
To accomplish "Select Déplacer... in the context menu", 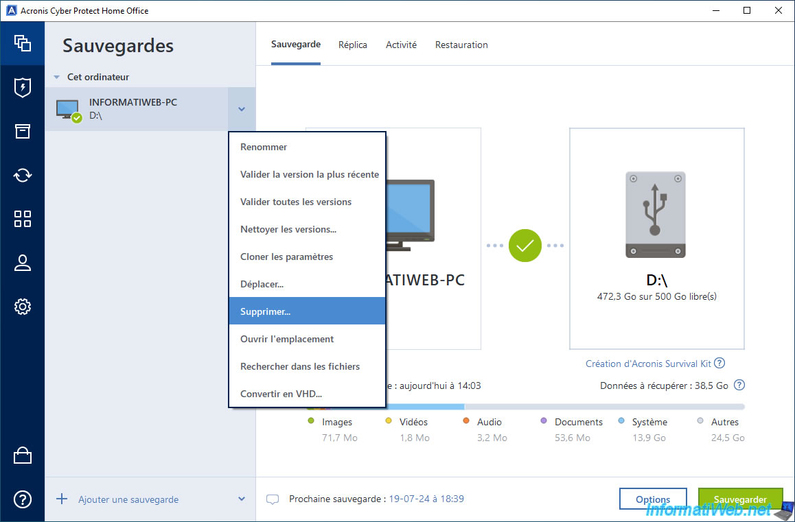I will 308,284.
